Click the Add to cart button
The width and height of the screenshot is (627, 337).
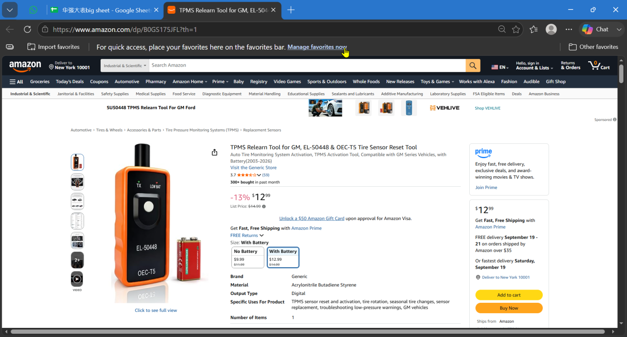(x=509, y=295)
